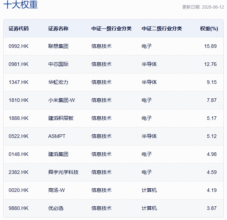Click weight value 9.15
Image resolution: width=227 pixels, height=220 pixels.
pyautogui.click(x=212, y=82)
